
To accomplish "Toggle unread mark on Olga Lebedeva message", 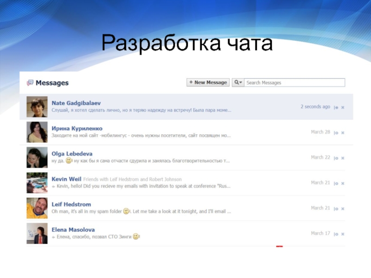I will pos(336,158).
